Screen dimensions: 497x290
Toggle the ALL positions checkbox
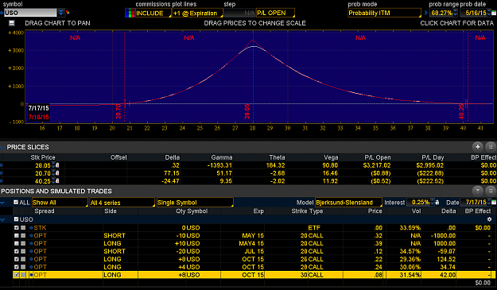[16, 202]
